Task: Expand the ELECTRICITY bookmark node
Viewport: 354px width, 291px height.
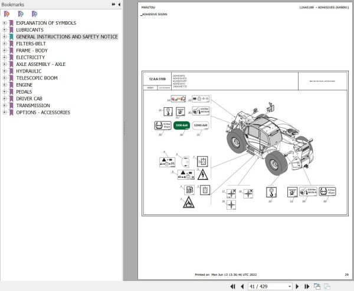Action: coord(4,57)
